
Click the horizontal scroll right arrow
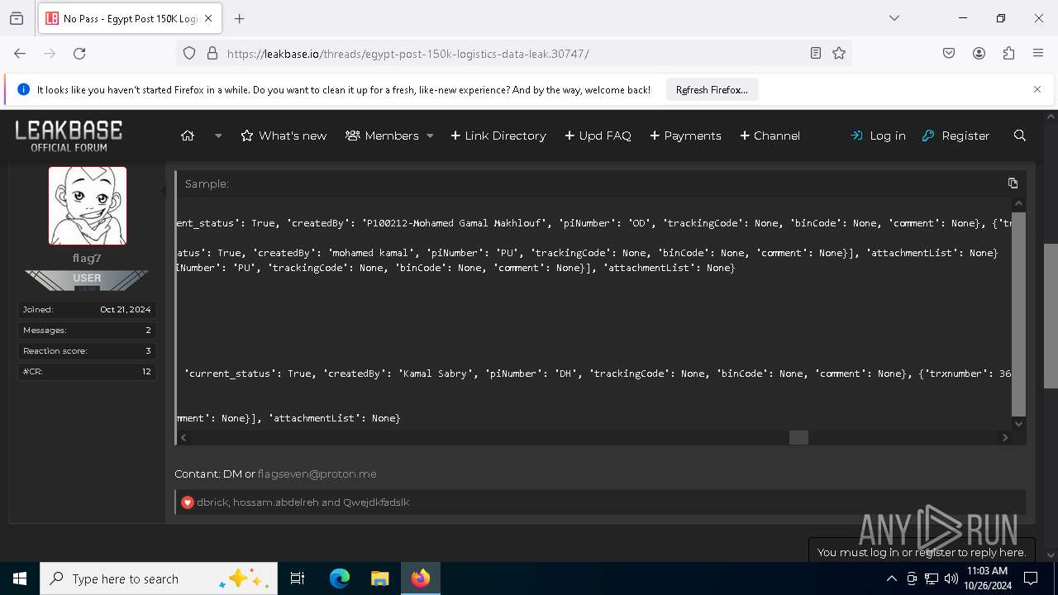click(x=1006, y=438)
